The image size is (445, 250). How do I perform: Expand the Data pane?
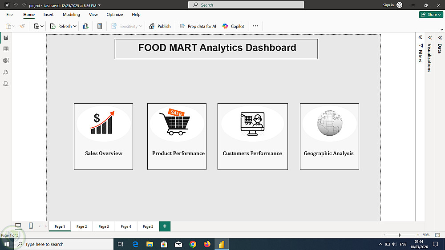(x=440, y=37)
